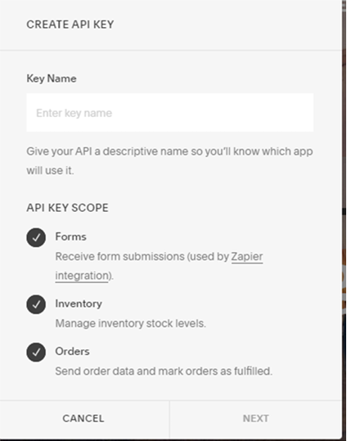Click the API KEY SCOPE heading

point(67,208)
